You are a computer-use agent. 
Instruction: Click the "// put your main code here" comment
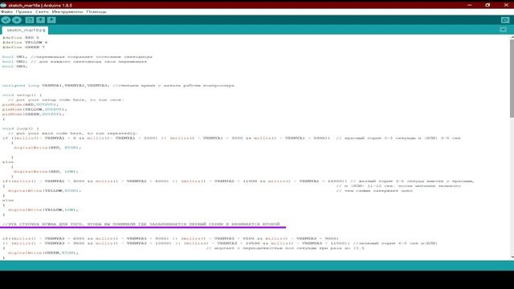coord(72,133)
